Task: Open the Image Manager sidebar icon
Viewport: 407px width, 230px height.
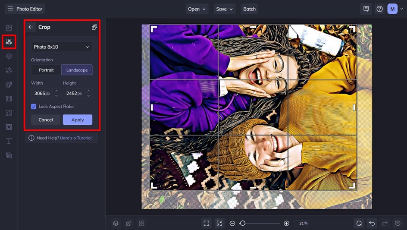Action: (x=9, y=28)
